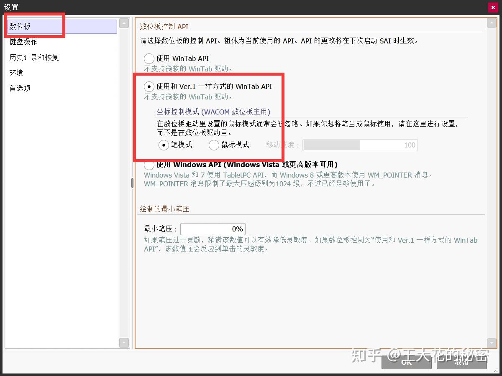Adjust the 移动速度 slider showing 100
The image size is (502, 376).
(360, 145)
